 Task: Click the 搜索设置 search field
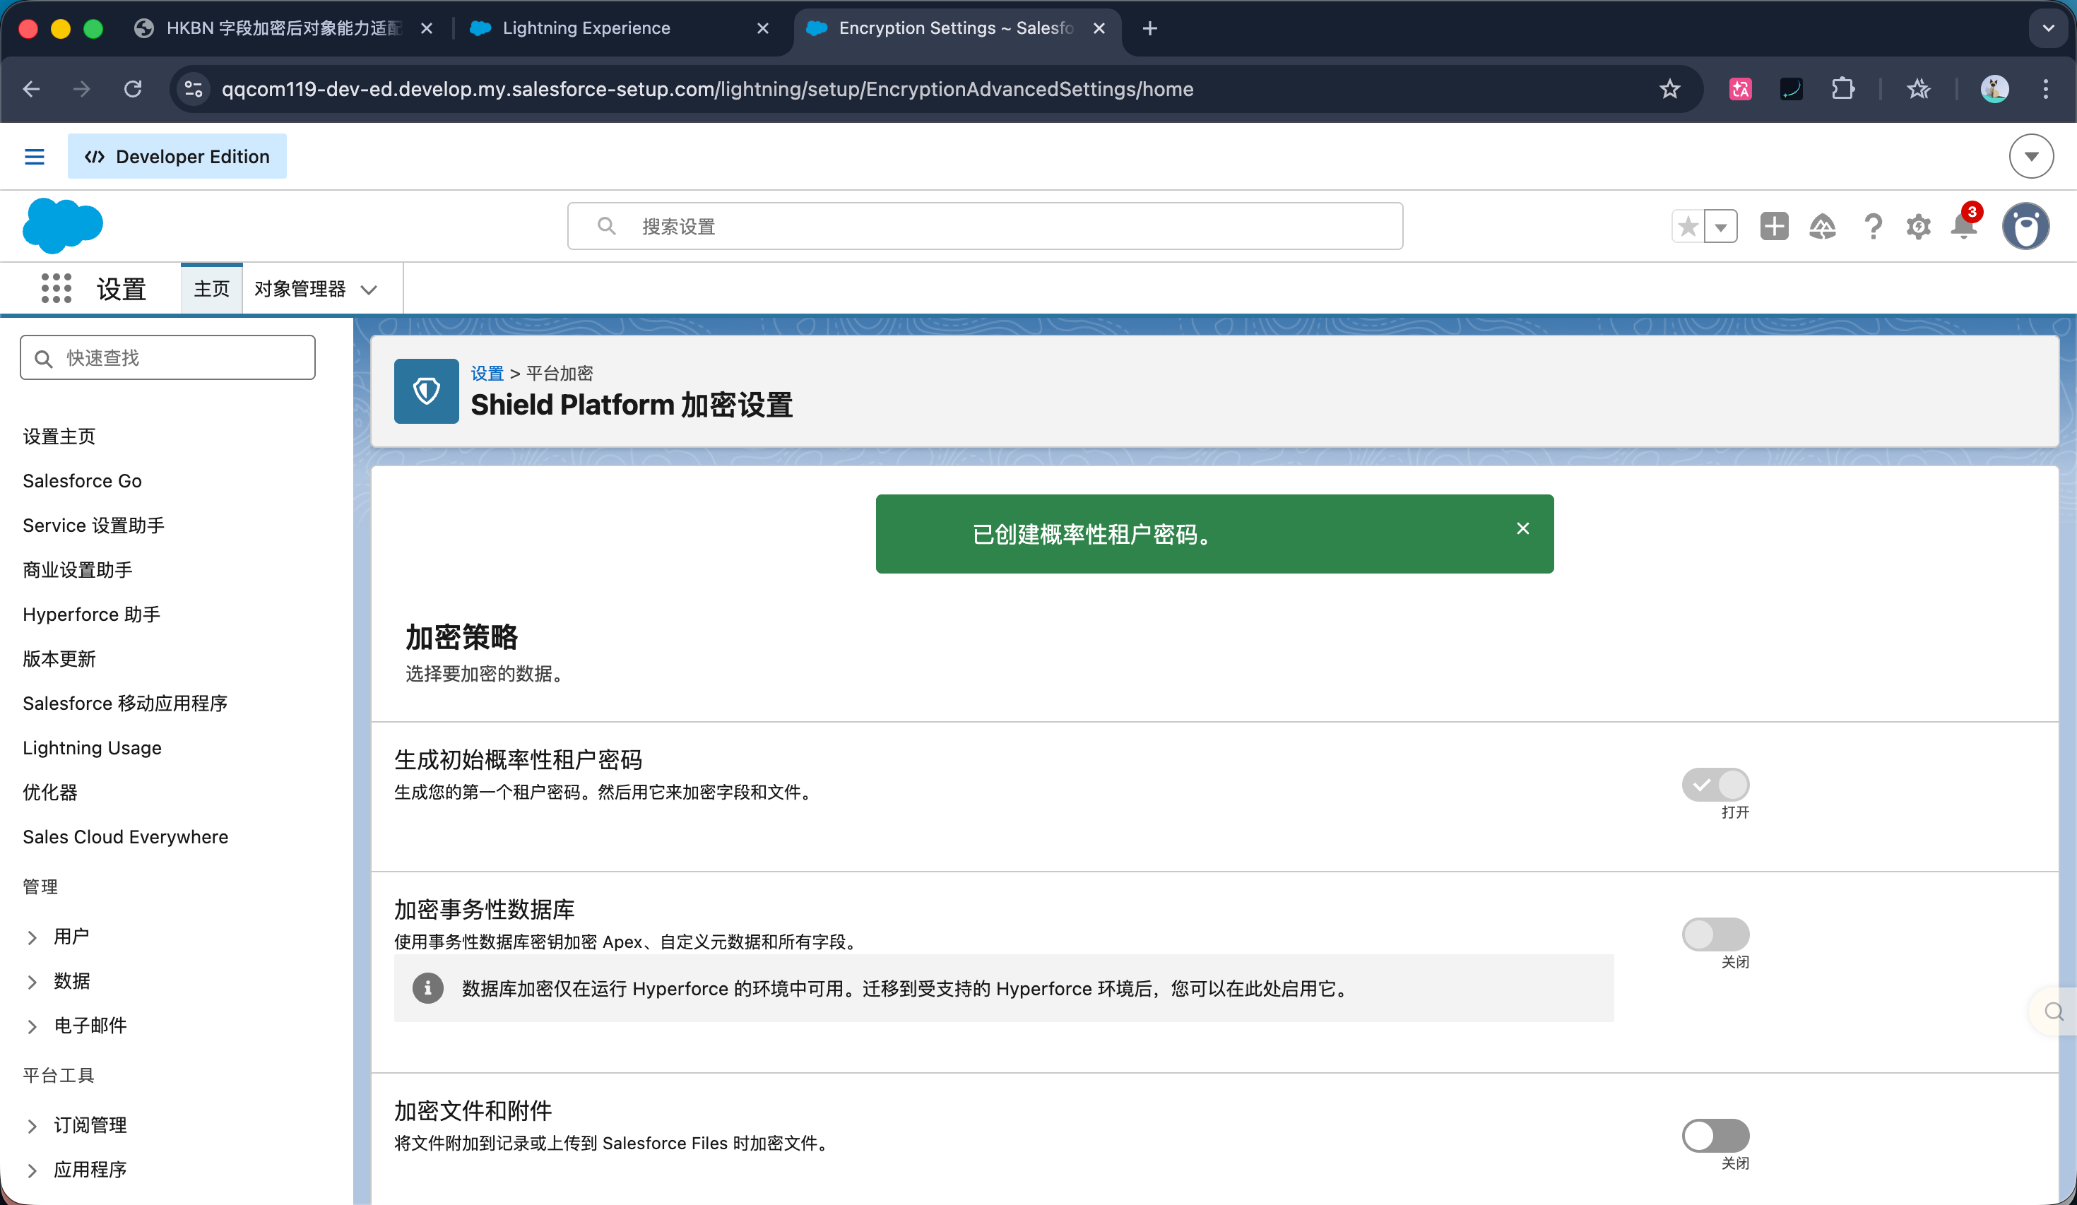point(985,226)
